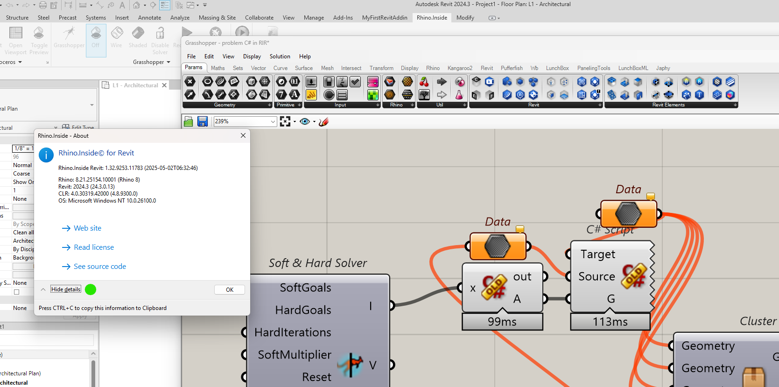Viewport: 779px width, 387px height.
Task: Select the green Colour Swatch input icon
Action: pos(373,95)
